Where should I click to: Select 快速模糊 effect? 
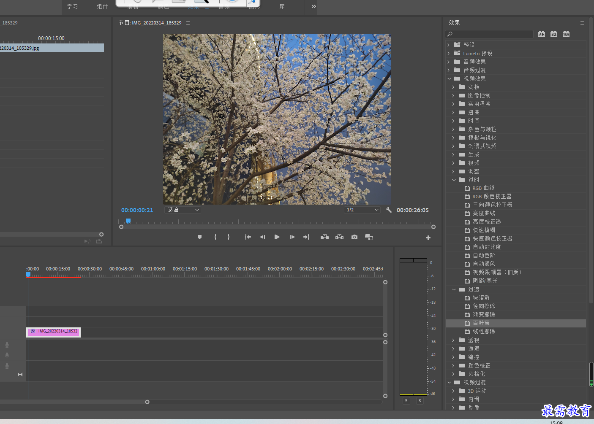pyautogui.click(x=484, y=230)
